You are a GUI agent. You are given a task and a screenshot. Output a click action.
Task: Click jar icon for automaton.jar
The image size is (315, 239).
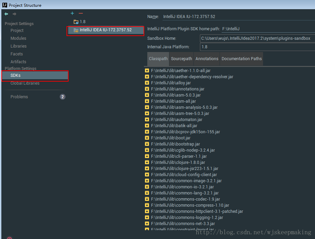[x=147, y=120]
